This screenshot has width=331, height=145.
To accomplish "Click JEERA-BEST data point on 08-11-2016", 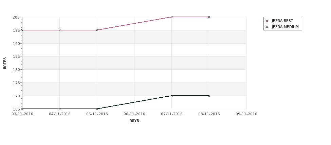I will tap(209, 17).
